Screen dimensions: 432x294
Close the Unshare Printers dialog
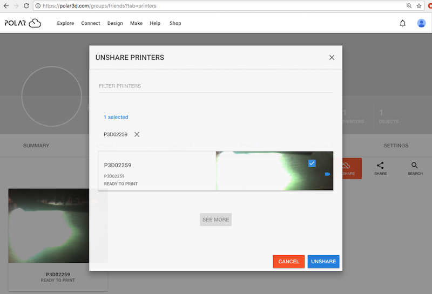[332, 57]
